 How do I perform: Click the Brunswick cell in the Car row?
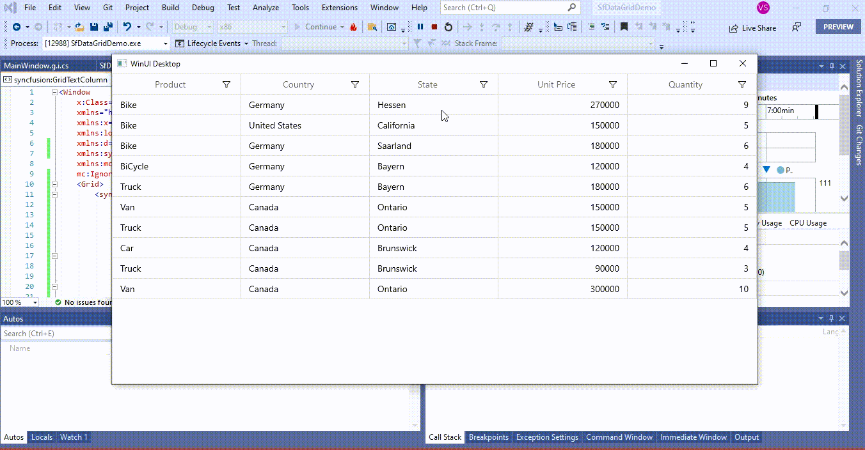(x=434, y=248)
